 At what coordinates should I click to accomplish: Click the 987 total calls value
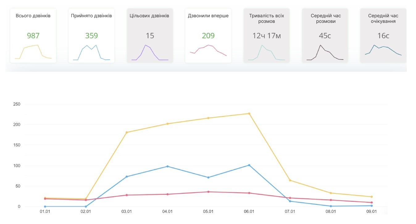tap(33, 36)
